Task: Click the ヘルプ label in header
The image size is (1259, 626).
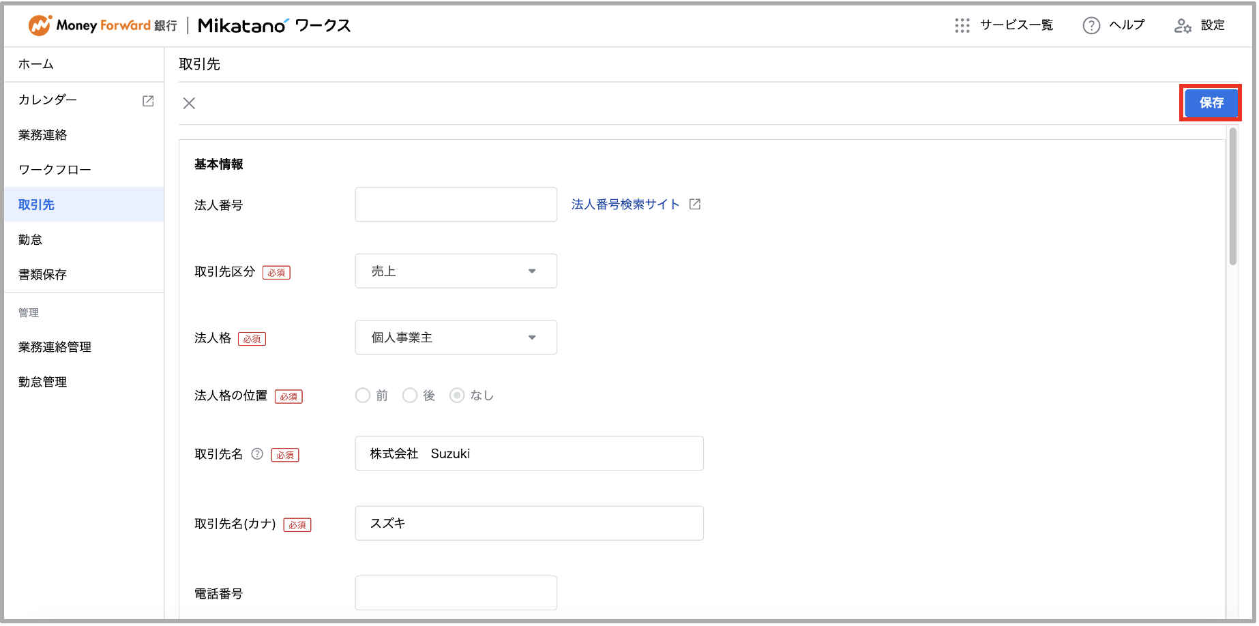Action: [x=1127, y=25]
